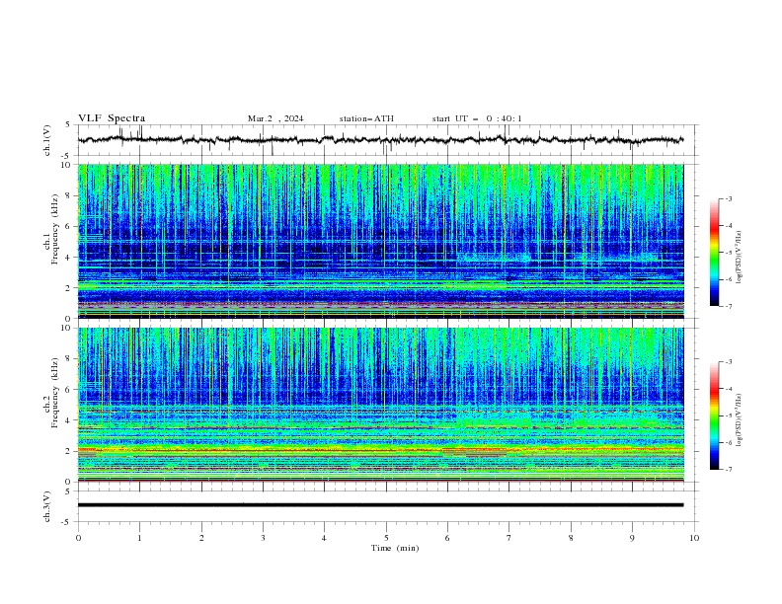Click the ch.2 "Frequency (kHz)" axis label
Image resolution: width=782 pixels, height=604 pixels.
pos(55,393)
